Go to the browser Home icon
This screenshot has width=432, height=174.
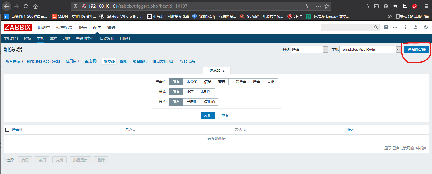click(x=35, y=6)
